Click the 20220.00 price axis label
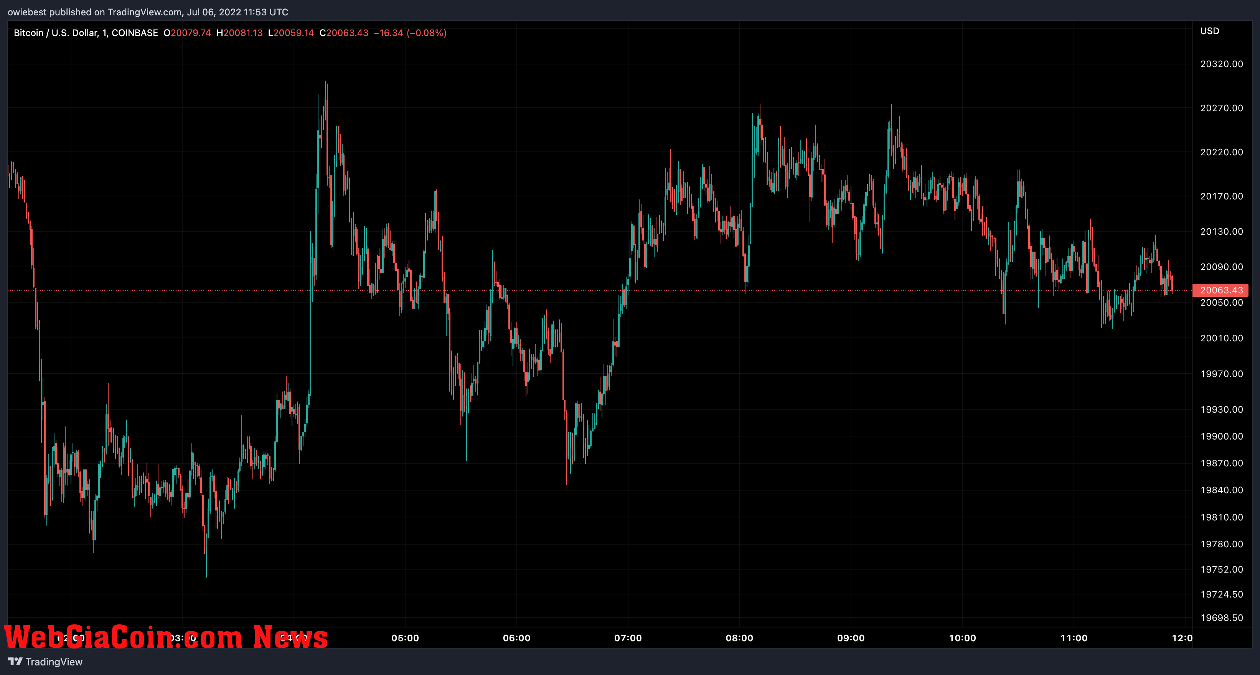This screenshot has height=675, width=1260. 1221,152
